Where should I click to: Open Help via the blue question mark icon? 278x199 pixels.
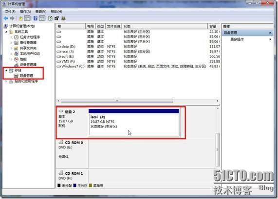tap(36, 18)
